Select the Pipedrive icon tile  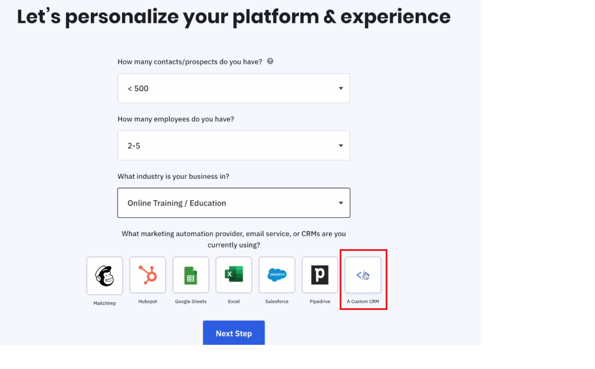point(320,275)
